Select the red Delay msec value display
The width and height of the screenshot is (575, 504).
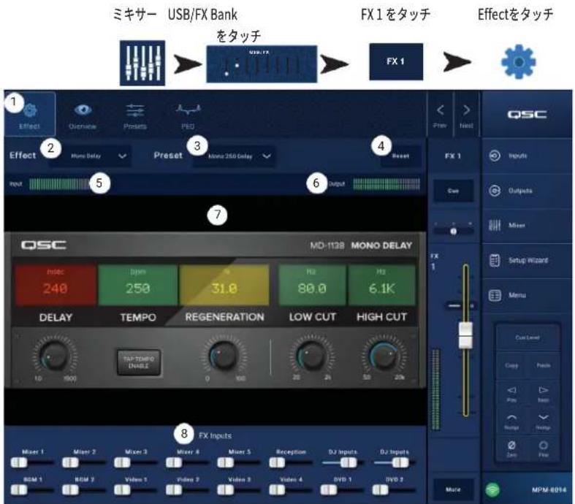pyautogui.click(x=56, y=284)
